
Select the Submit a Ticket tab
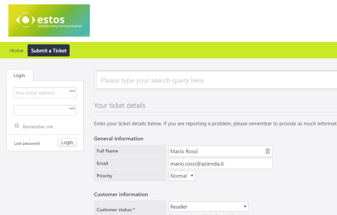tap(48, 51)
